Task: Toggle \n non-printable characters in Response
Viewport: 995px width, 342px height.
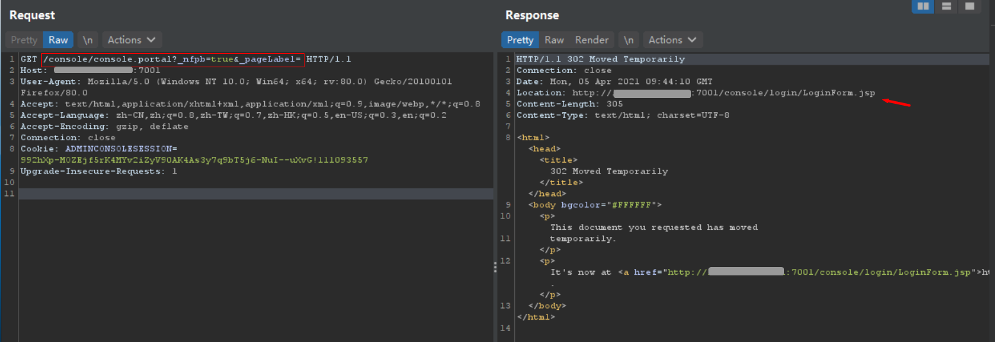Action: click(629, 40)
